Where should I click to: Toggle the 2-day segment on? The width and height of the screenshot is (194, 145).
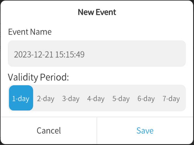pyautogui.click(x=46, y=98)
